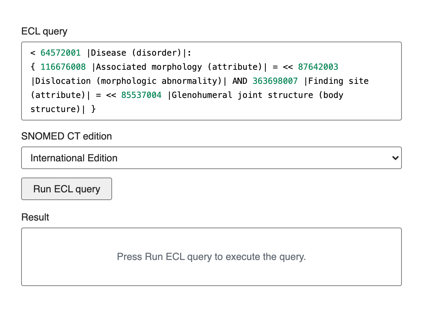Click concept ID 85537004 in the query
The image size is (423, 310).
141,95
